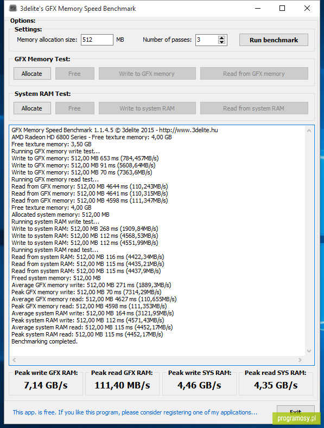
Task: Click log line 'Peak GFX memory write'
Action: [x=86, y=292]
